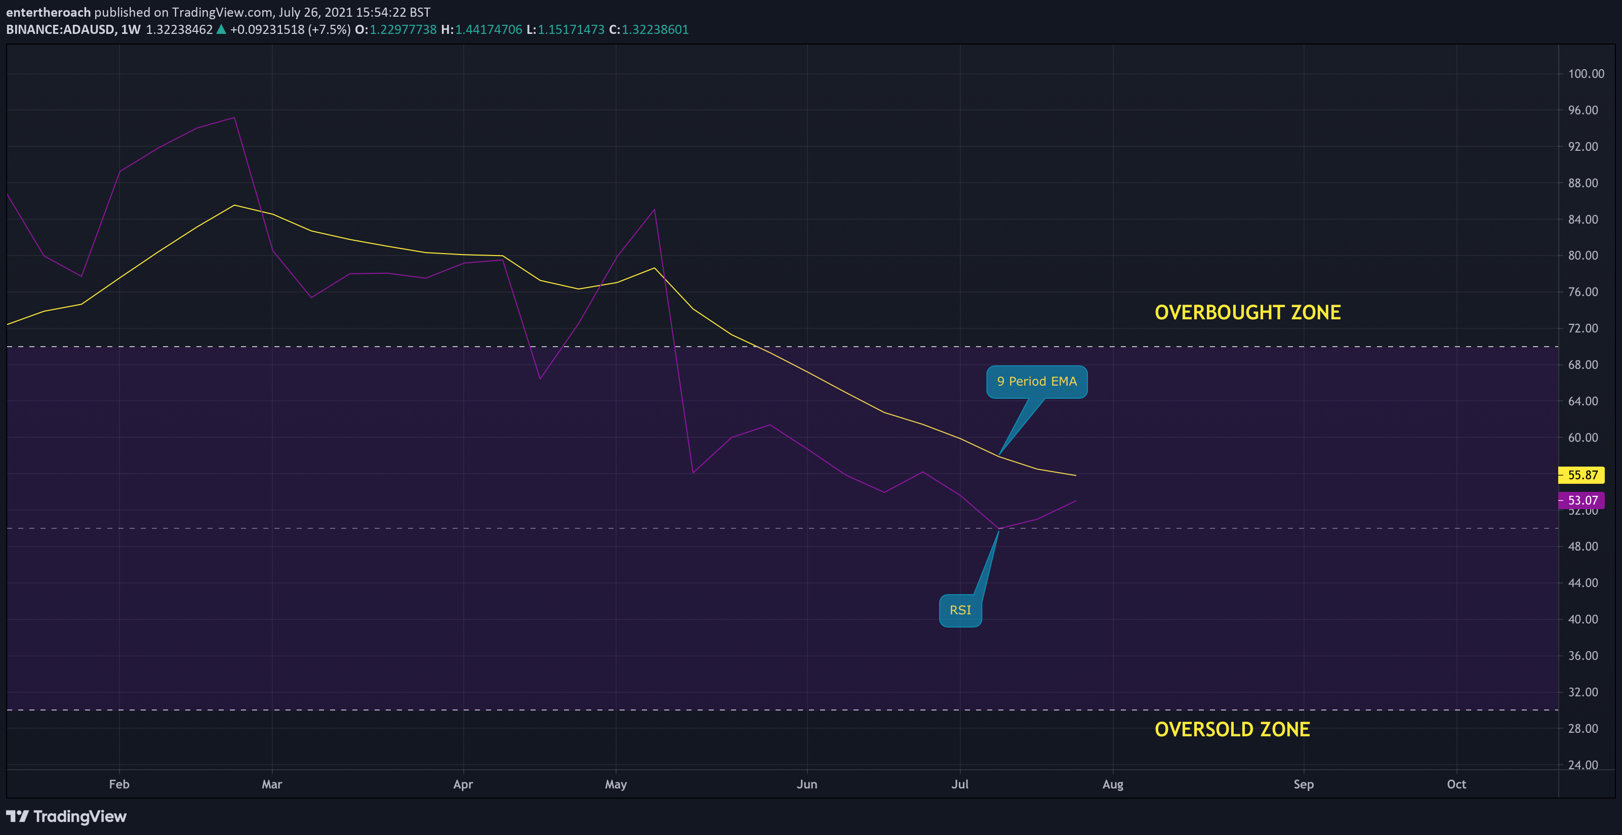1622x835 pixels.
Task: Click the 'OVERSOLD ZONE' text annotation
Action: click(1232, 729)
